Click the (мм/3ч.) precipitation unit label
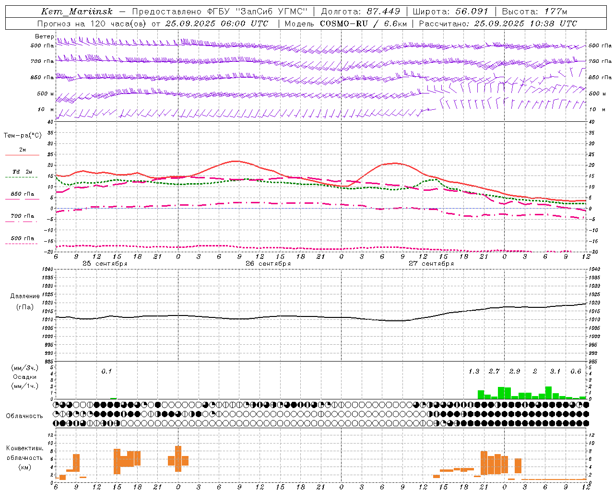 pos(25,368)
